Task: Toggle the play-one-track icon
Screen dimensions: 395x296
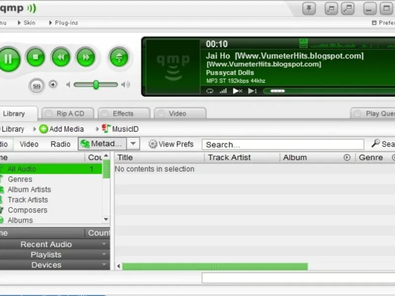Action: (252, 91)
